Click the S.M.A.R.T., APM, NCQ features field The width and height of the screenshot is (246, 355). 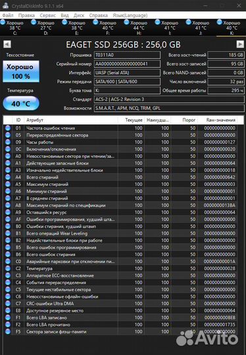(x=169, y=108)
